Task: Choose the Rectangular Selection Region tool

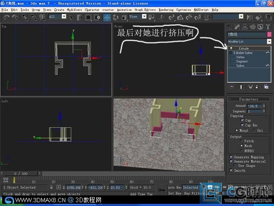Action: 88,17
